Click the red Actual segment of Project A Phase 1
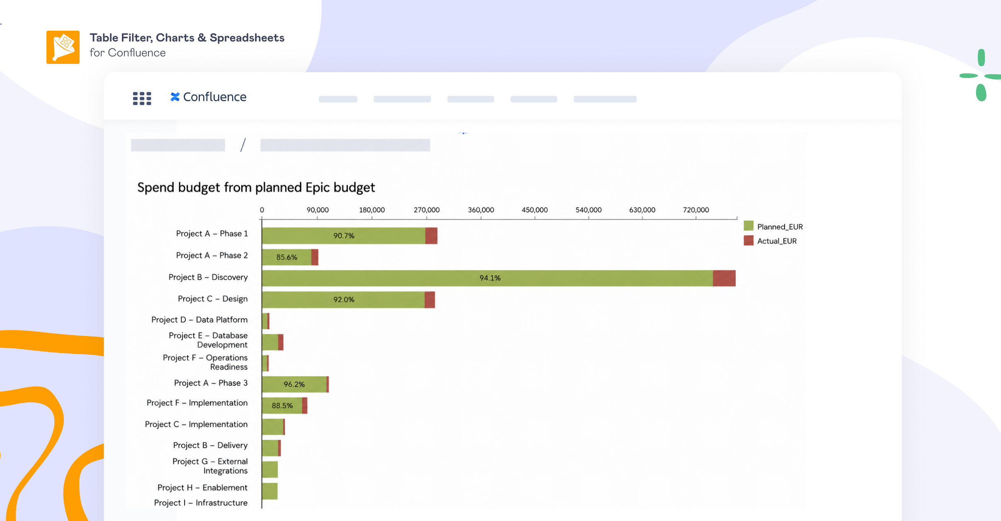 [431, 236]
